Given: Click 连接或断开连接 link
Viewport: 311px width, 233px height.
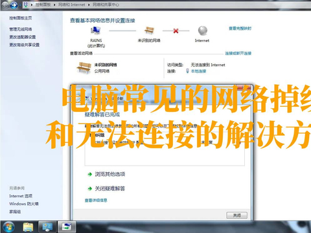Looking at the screenshot, I should [x=238, y=53].
